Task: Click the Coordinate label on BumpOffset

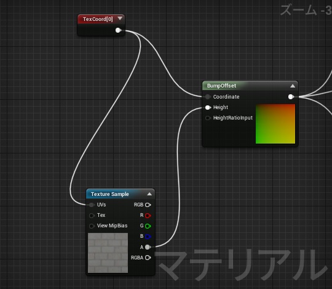Action: [x=226, y=97]
